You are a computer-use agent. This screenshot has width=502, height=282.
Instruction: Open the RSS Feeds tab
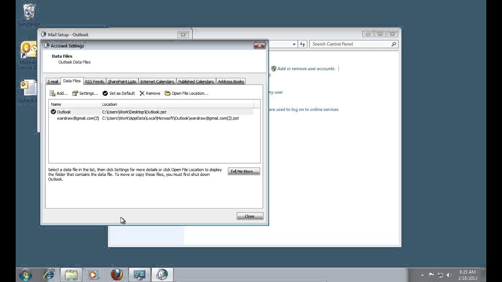click(x=94, y=81)
